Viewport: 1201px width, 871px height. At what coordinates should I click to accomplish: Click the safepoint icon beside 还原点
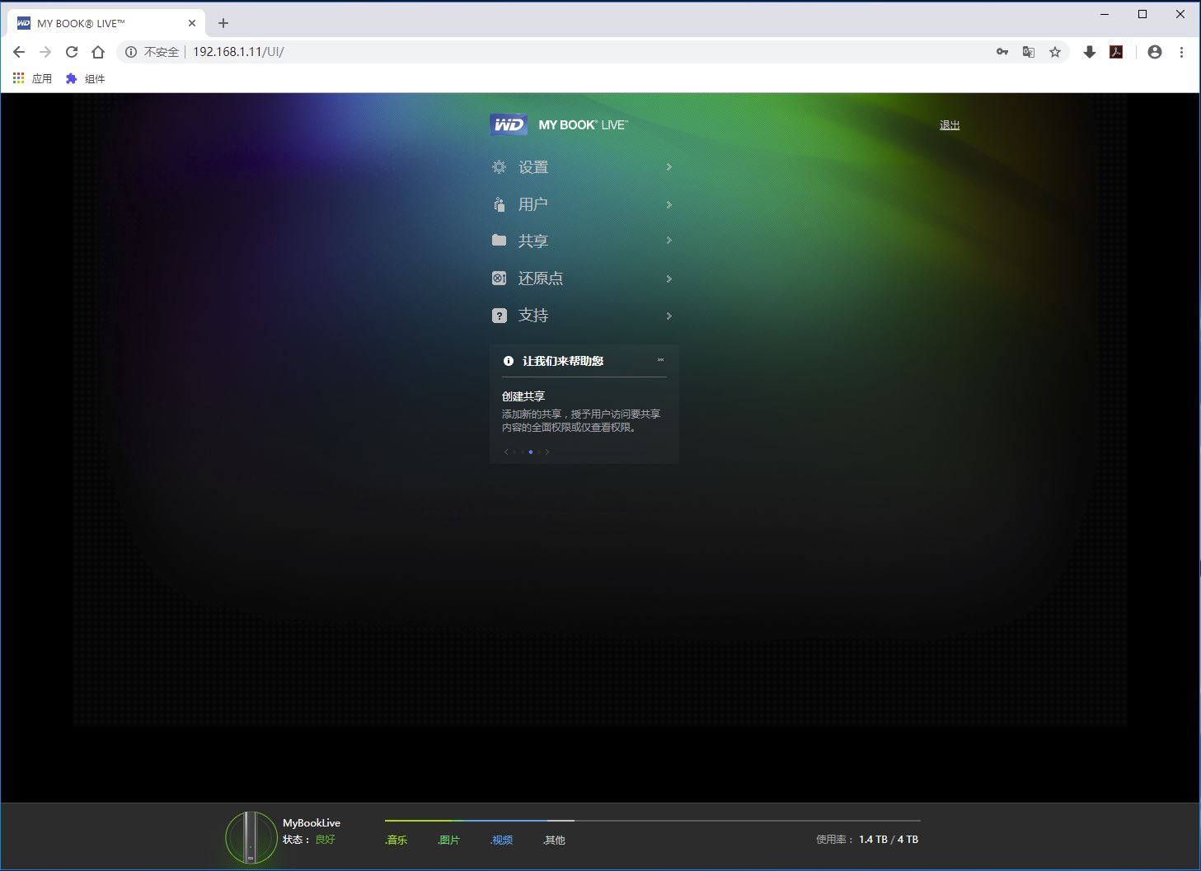499,279
